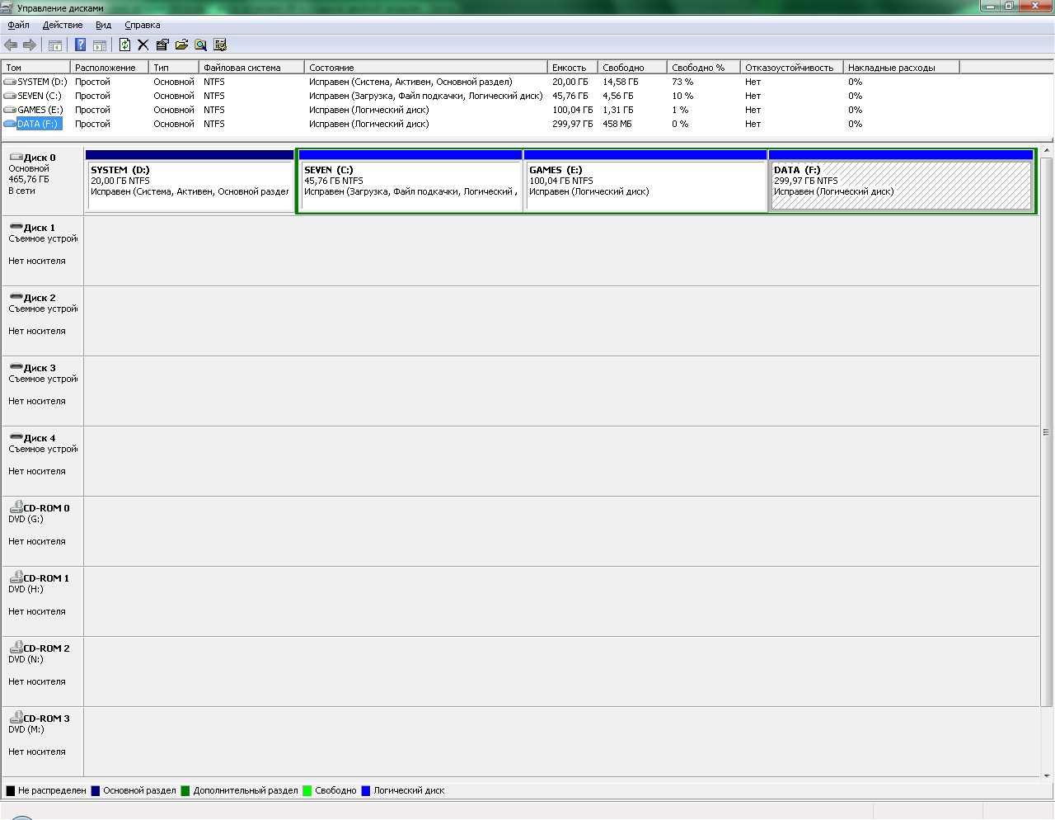Click the CD-ROM 2 drive icon
The image size is (1055, 820).
click(16, 648)
